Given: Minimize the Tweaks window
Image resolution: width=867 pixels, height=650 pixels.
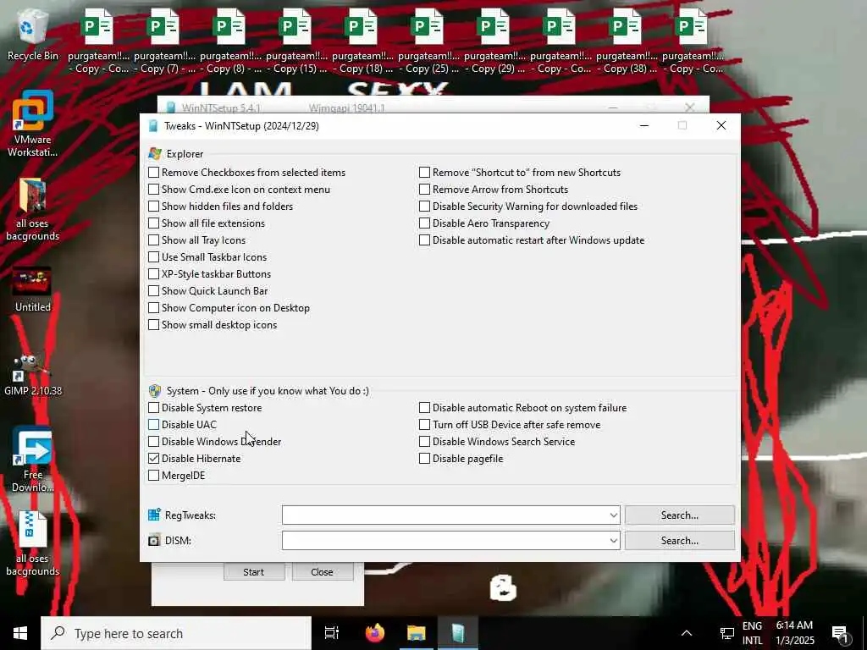Looking at the screenshot, I should (644, 126).
